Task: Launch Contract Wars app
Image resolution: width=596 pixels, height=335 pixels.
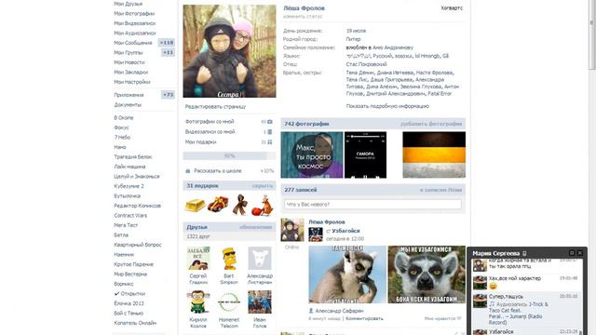Action: 130,215
